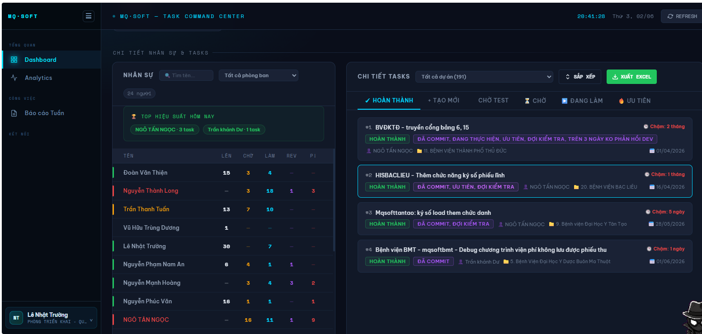Toggle the sidebar hamburger menu icon
702x334 pixels.
coord(88,16)
